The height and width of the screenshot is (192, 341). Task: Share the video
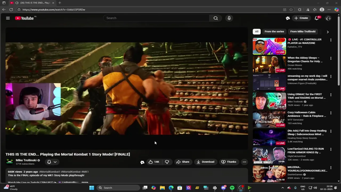(x=183, y=162)
